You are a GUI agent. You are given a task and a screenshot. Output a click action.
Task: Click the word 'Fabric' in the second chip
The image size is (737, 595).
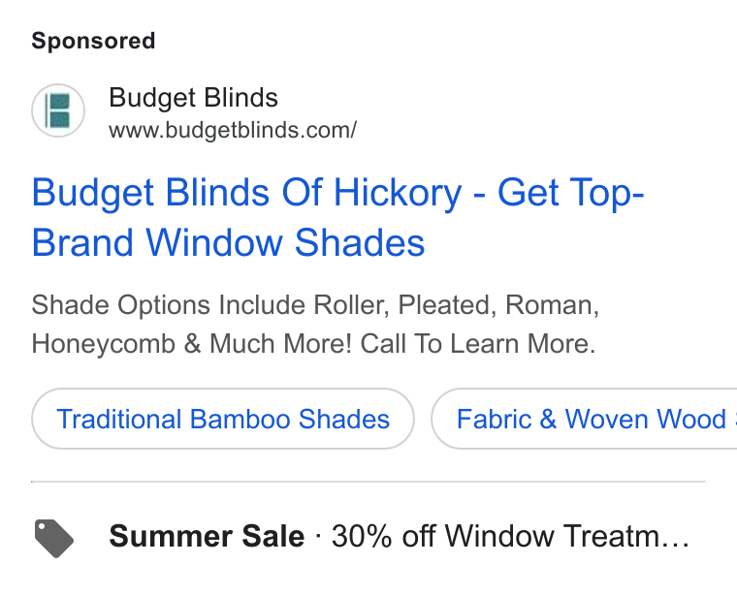(x=495, y=419)
